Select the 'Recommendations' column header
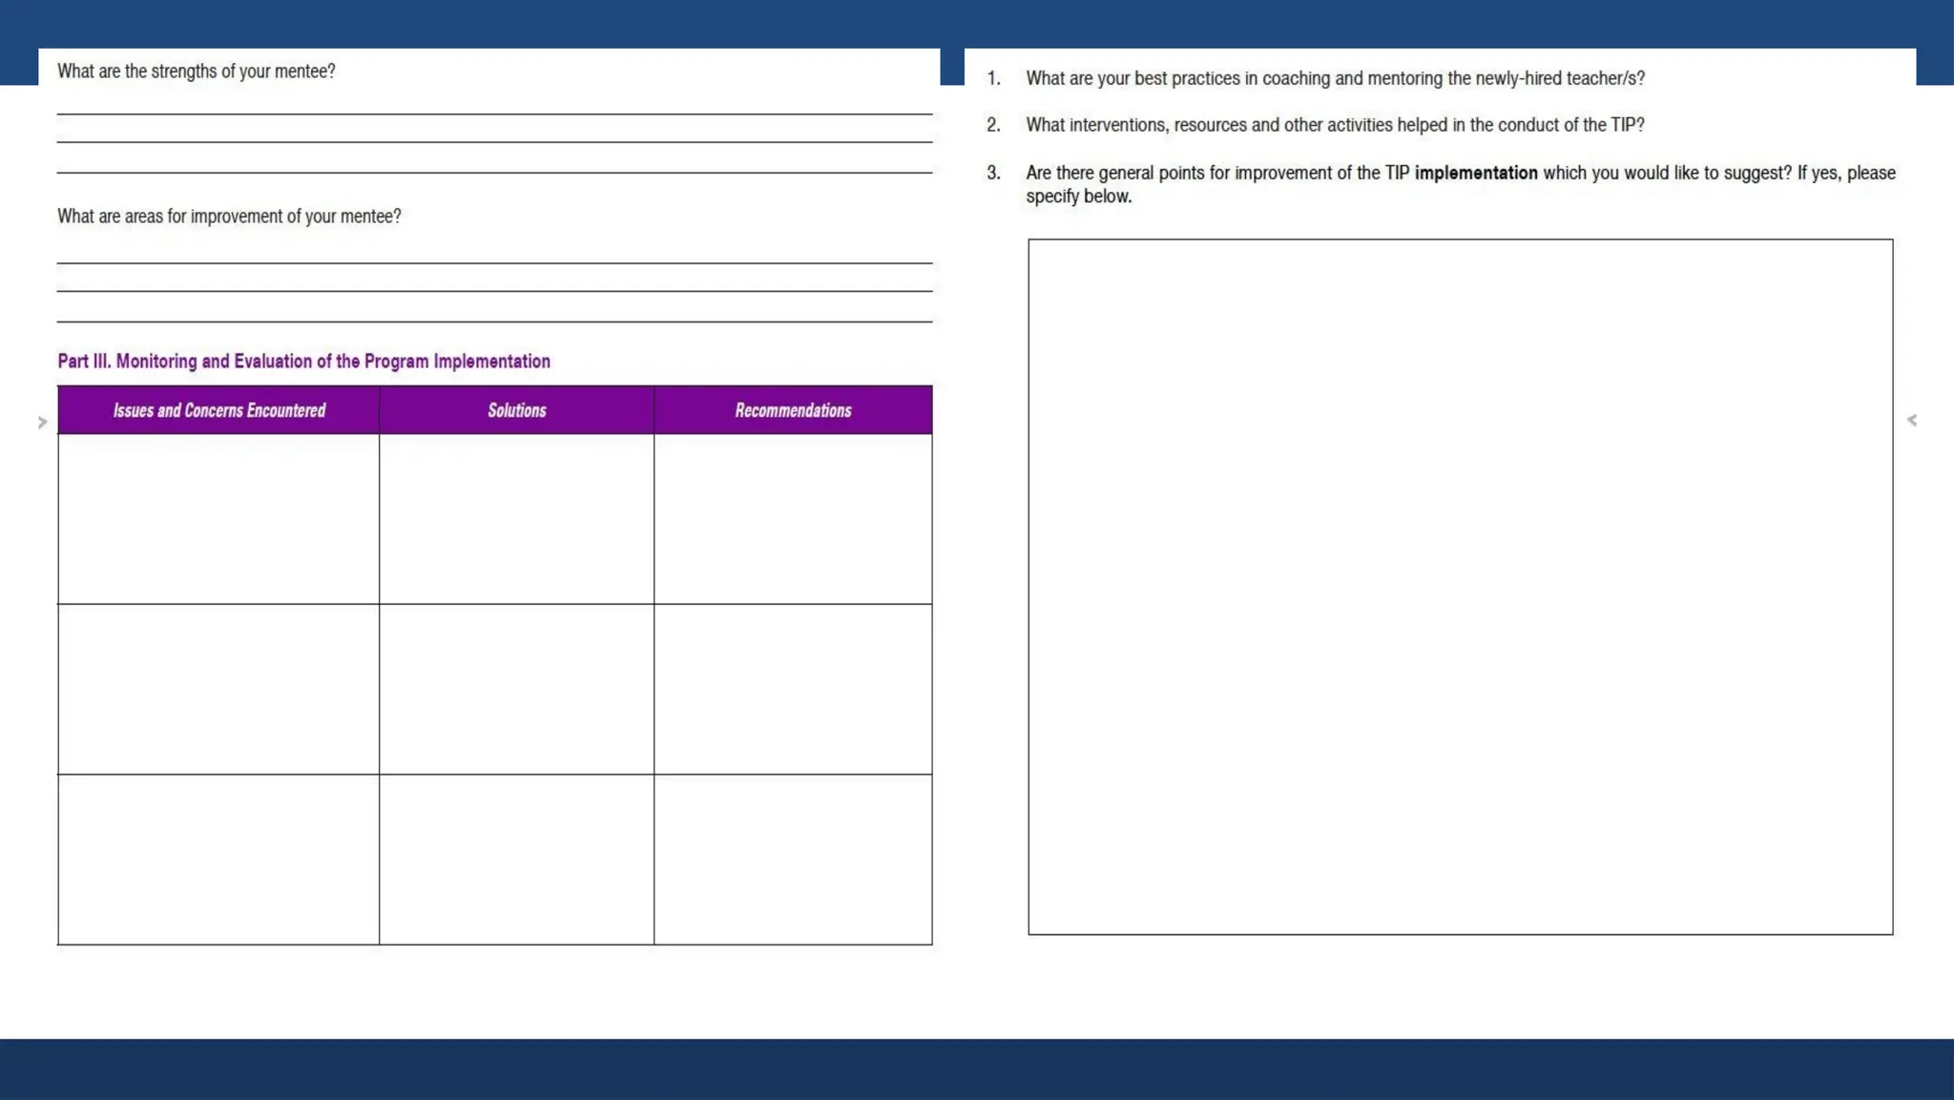The height and width of the screenshot is (1100, 1954). (793, 410)
